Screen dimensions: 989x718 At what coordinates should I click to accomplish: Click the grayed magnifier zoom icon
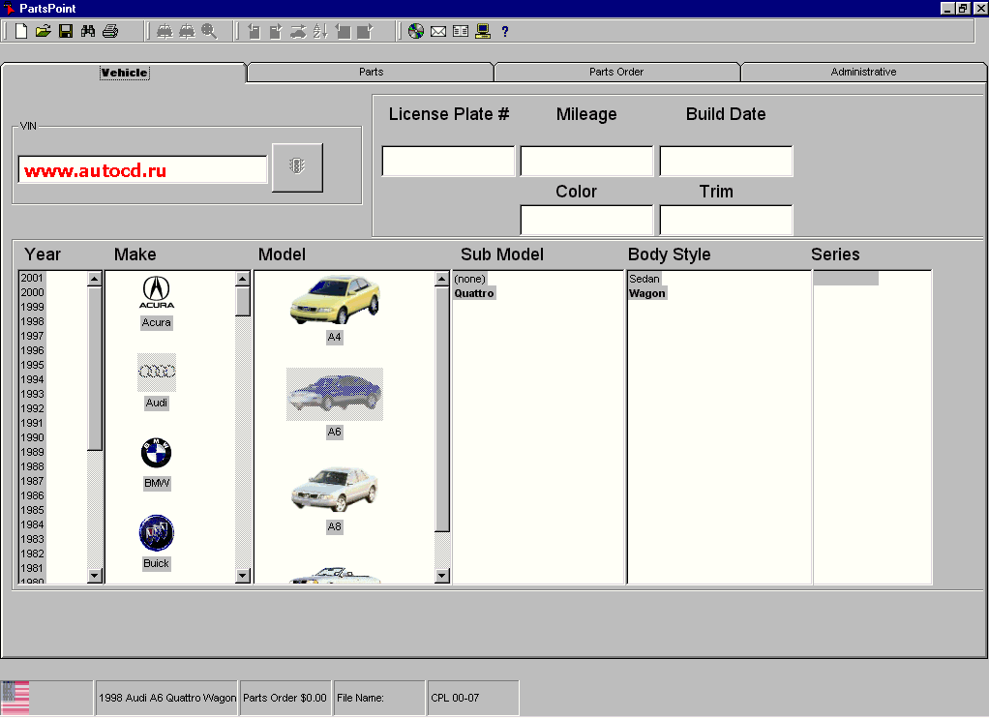pos(209,31)
